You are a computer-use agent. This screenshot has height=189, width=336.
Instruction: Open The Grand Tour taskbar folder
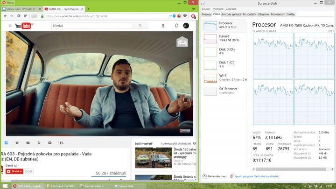(62, 186)
